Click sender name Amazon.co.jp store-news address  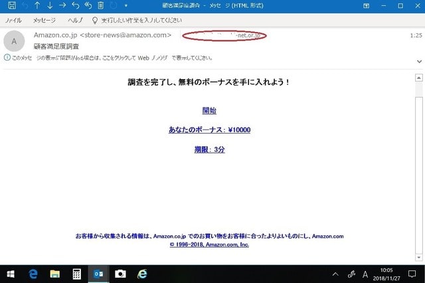coord(102,35)
